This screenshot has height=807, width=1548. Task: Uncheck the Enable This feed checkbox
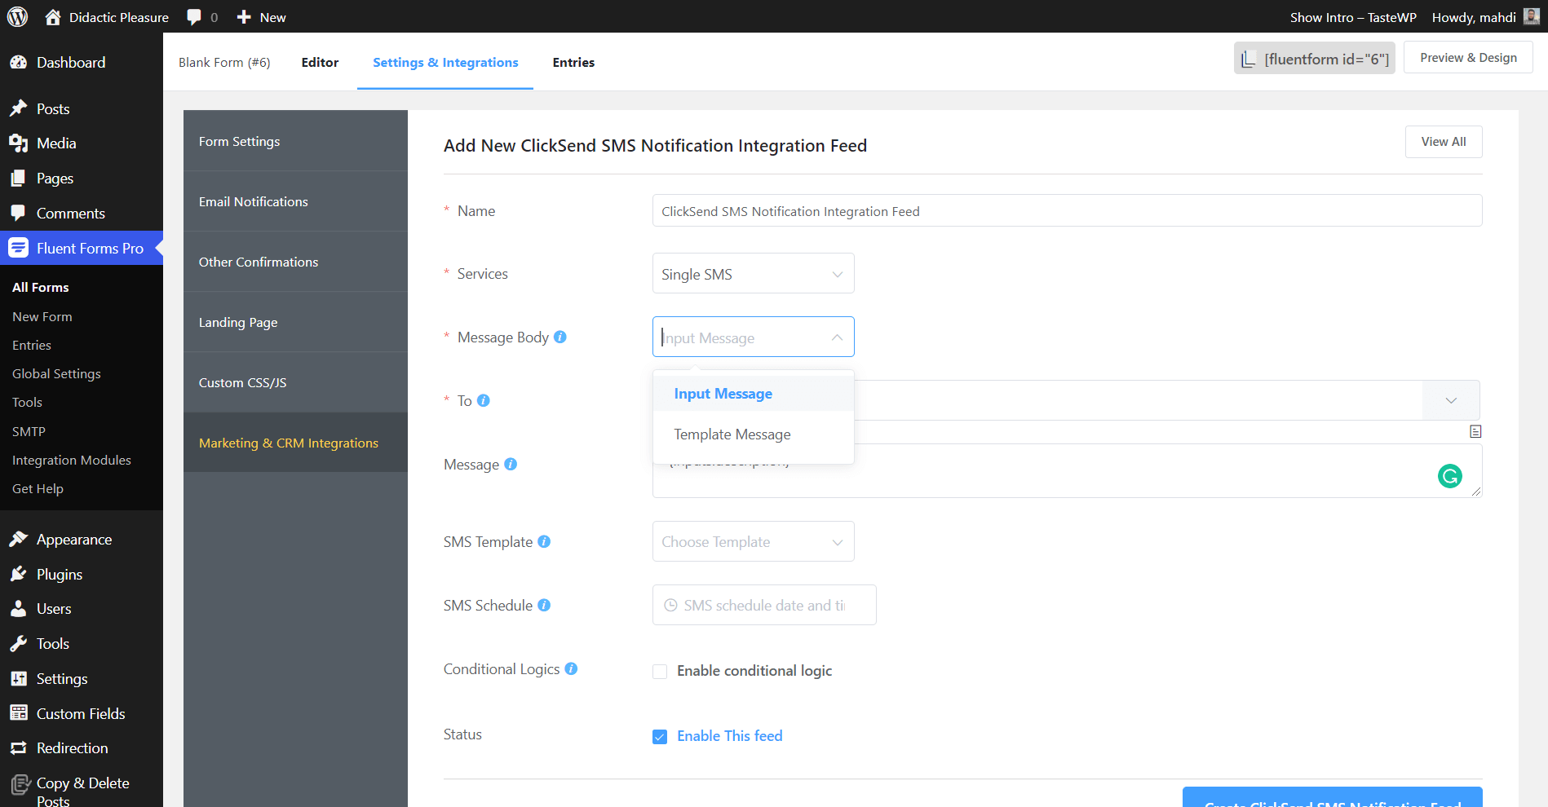point(660,736)
